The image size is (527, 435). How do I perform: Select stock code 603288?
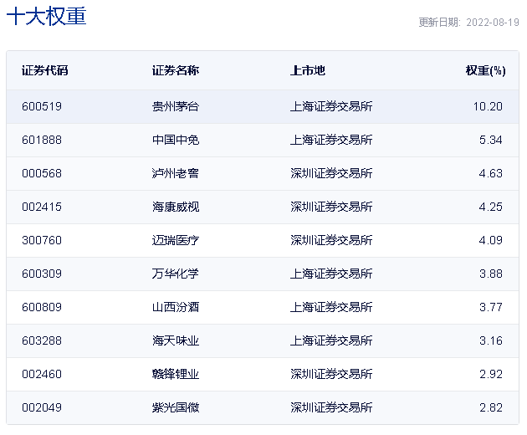(x=42, y=340)
